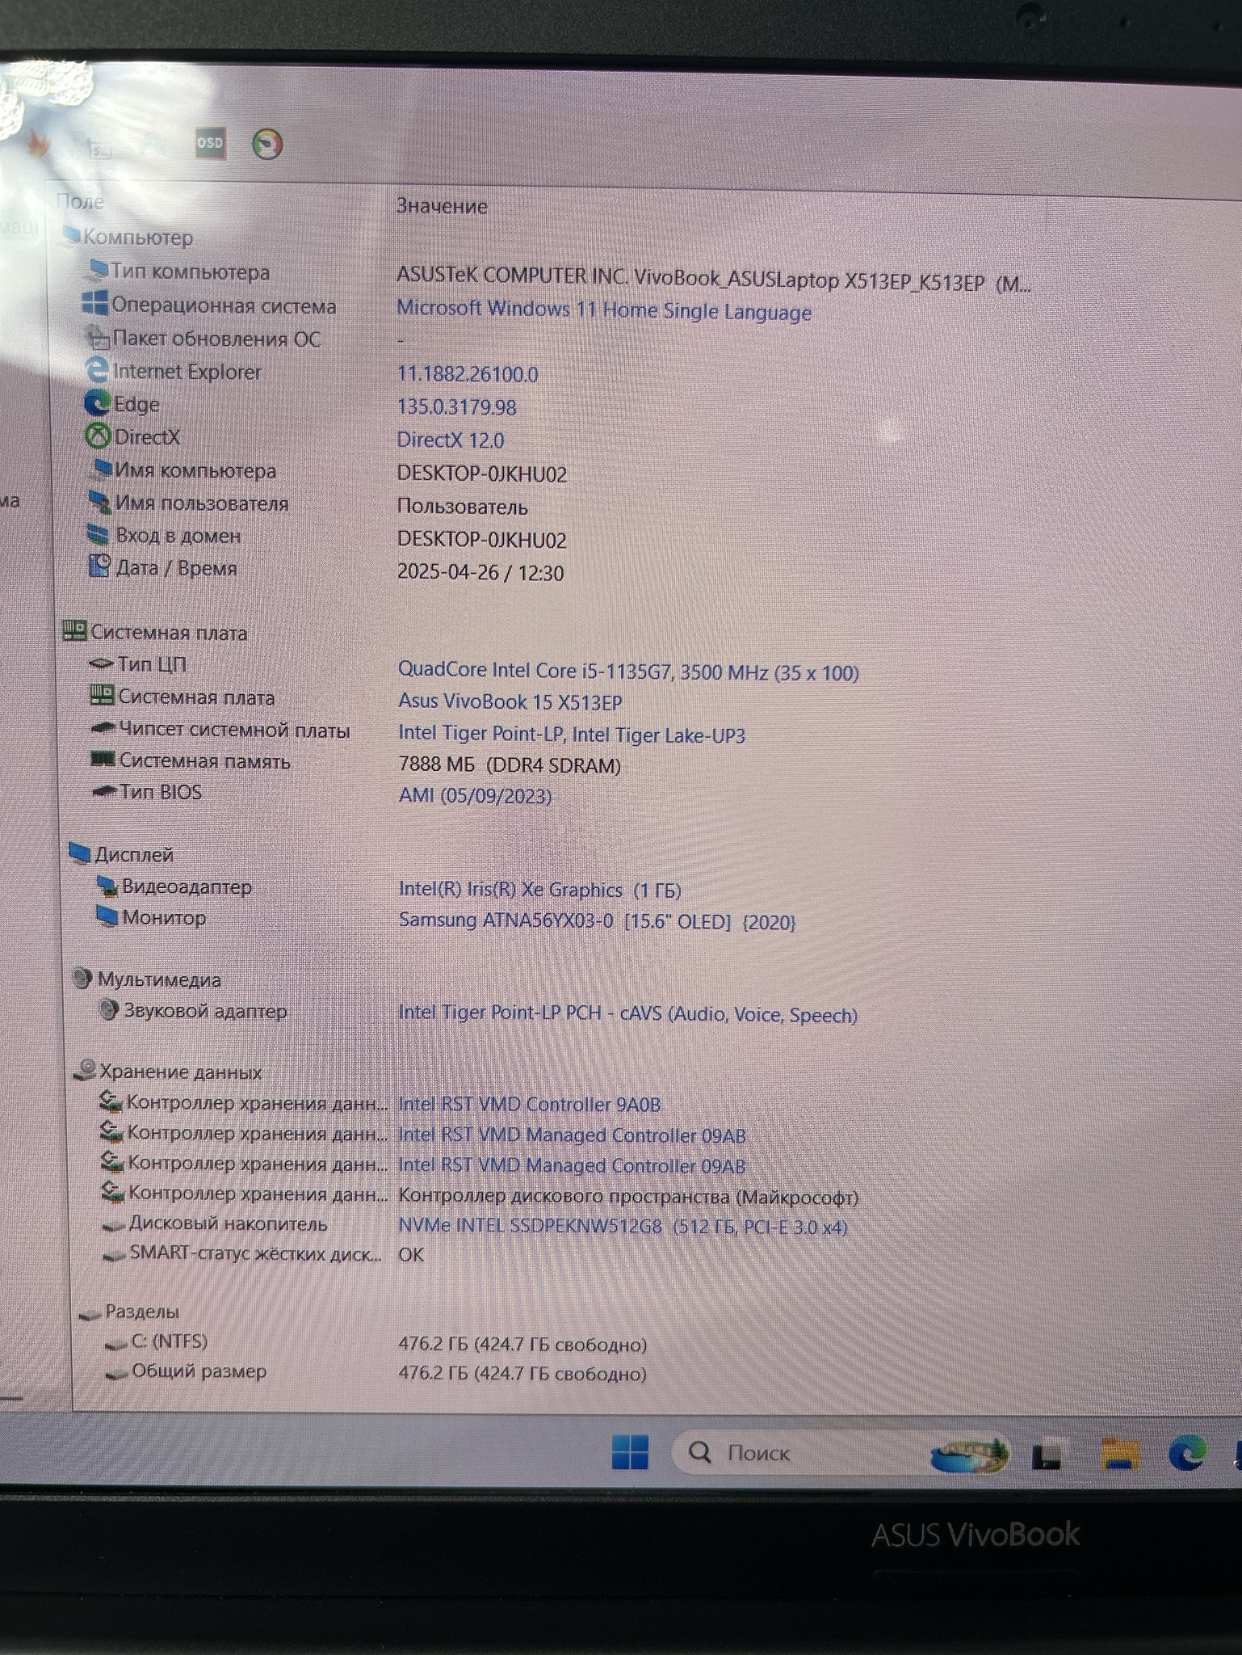
Task: Open the Samsung ATNA56YX03-0 monitor link
Action: click(x=598, y=921)
